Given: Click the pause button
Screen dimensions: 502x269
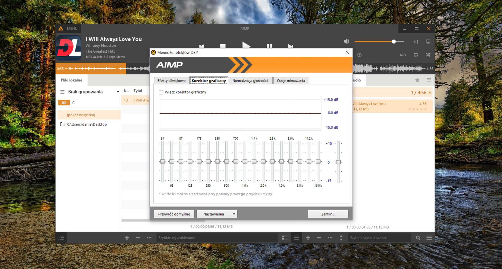Looking at the screenshot, I should point(269,46).
